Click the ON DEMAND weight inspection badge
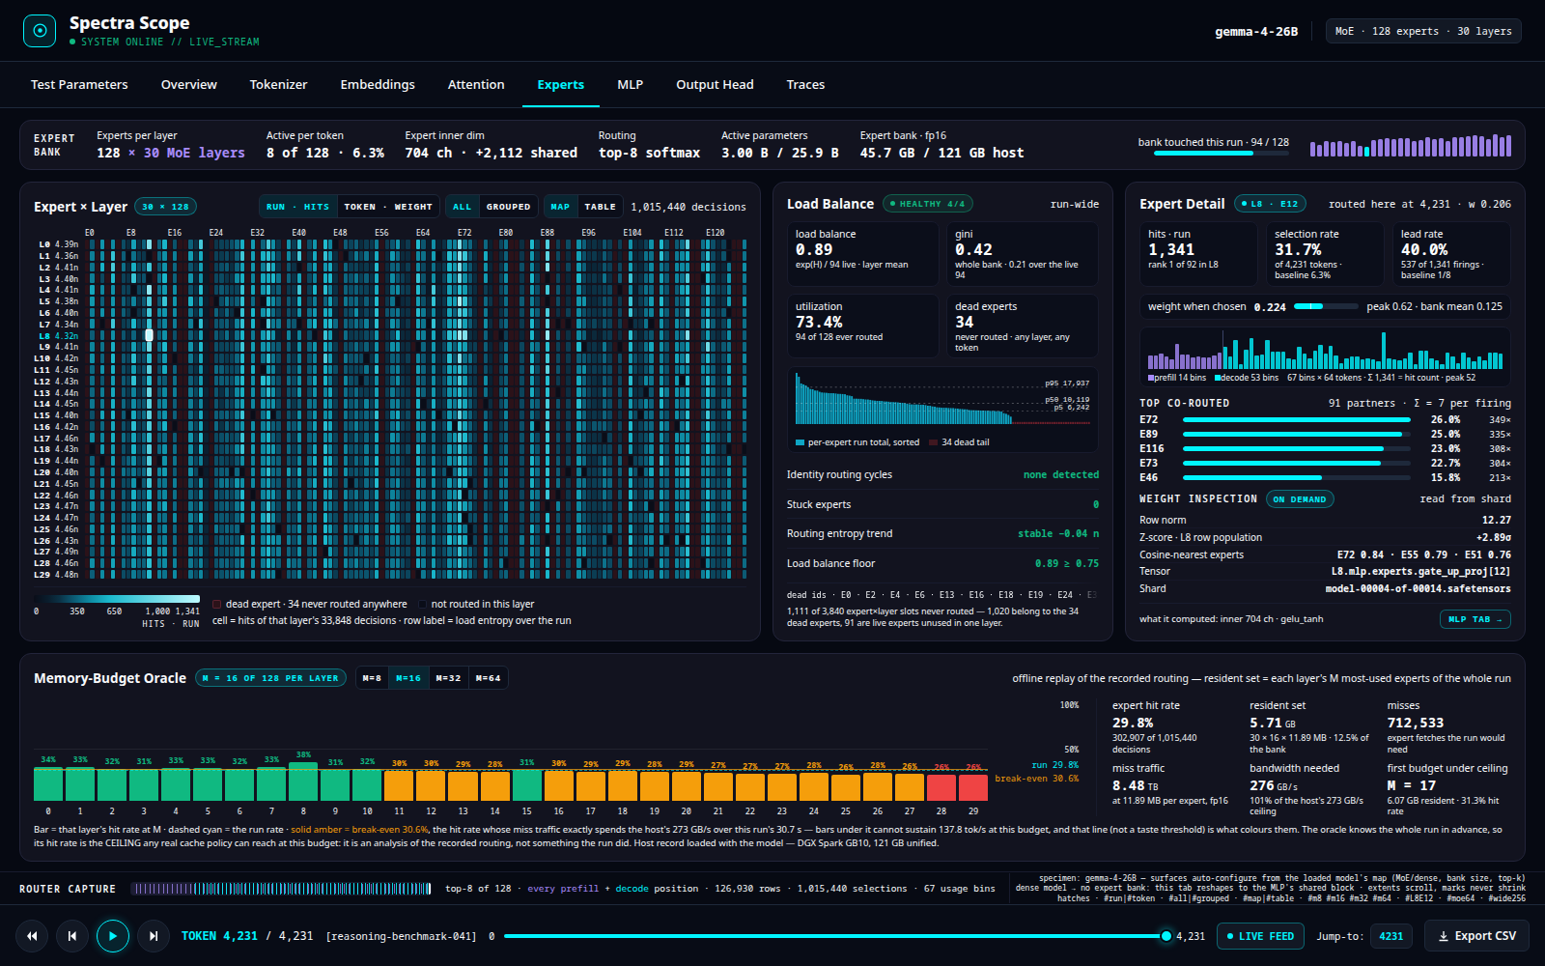This screenshot has height=966, width=1545. 1300,499
